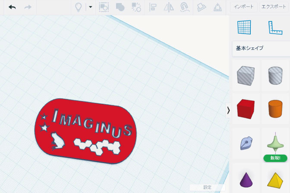Screen dimensions: 290x193
Task: Select the Ruler tool
Action: click(275, 28)
